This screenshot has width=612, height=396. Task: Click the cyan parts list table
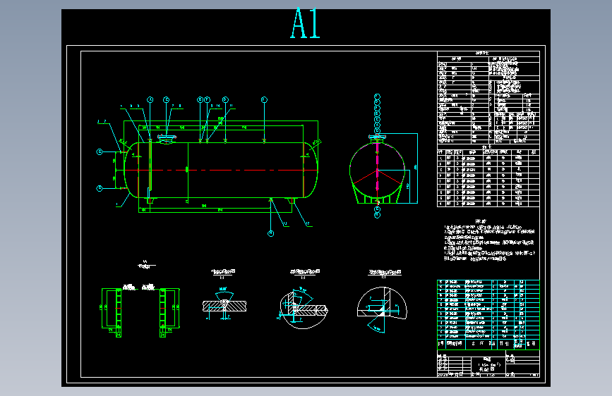(x=488, y=314)
